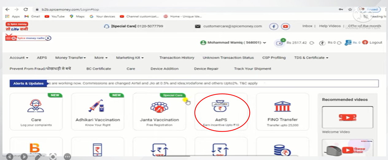Screen dimensions: 388x160
Task: Open Home - Unique Ide bookmark
Action: pyautogui.click(x=183, y=17)
